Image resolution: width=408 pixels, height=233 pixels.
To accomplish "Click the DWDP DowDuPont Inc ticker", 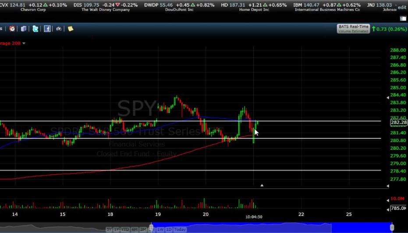I will point(179,7).
